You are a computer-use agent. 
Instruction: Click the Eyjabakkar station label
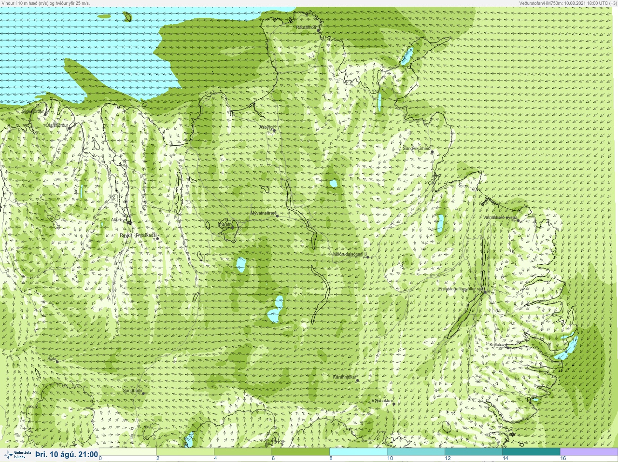coord(382,401)
